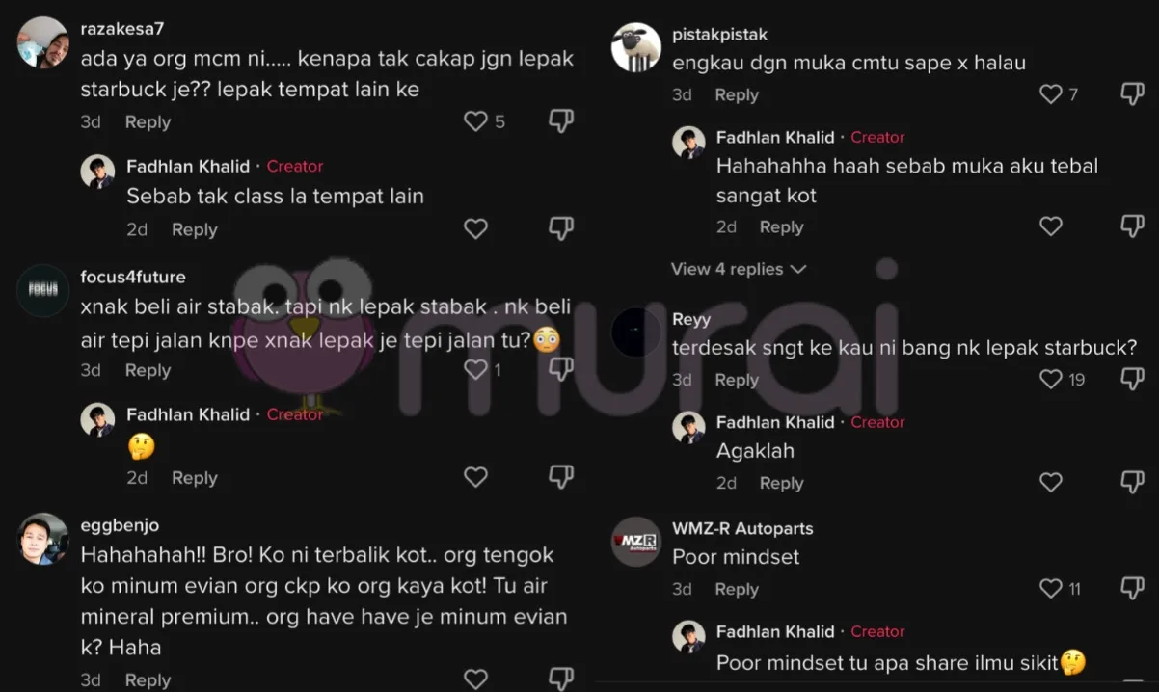This screenshot has height=692, width=1159.
Task: Like focus4future's comment heart icon
Action: click(475, 370)
